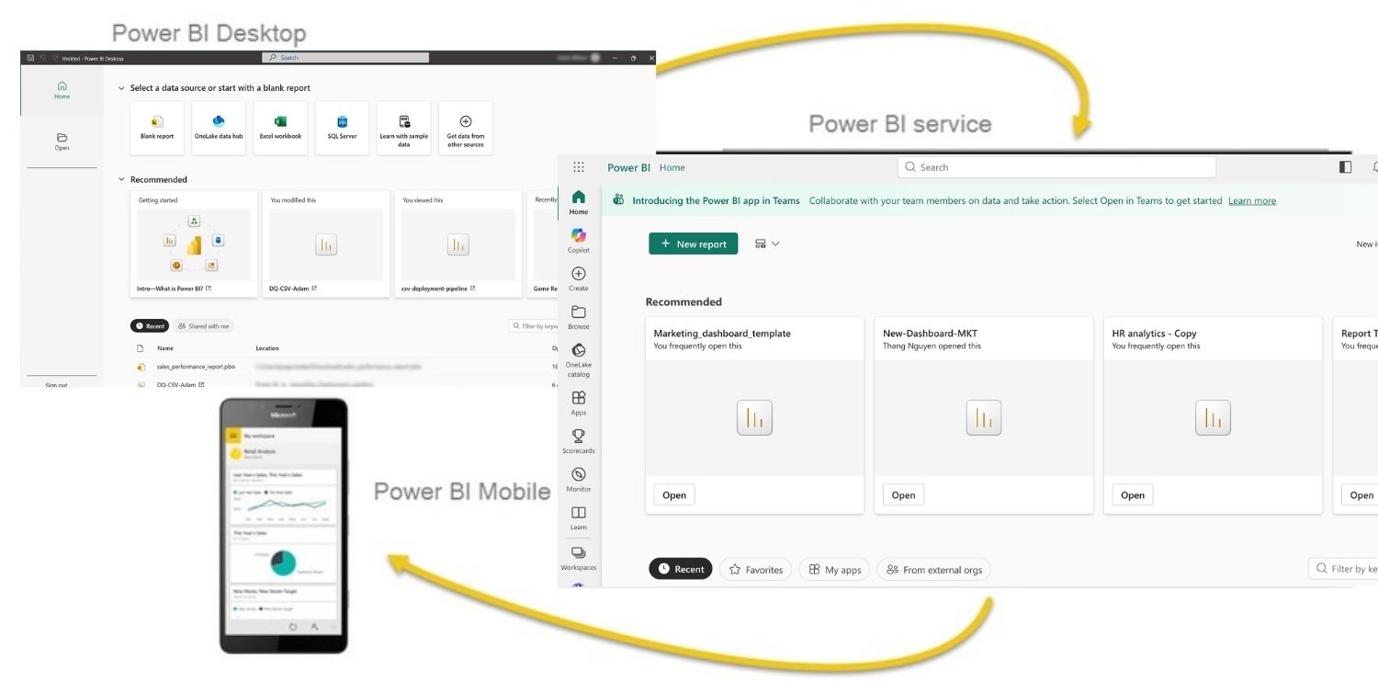The width and height of the screenshot is (1378, 681).
Task: Enable the Shared with me filter
Action: [202, 325]
